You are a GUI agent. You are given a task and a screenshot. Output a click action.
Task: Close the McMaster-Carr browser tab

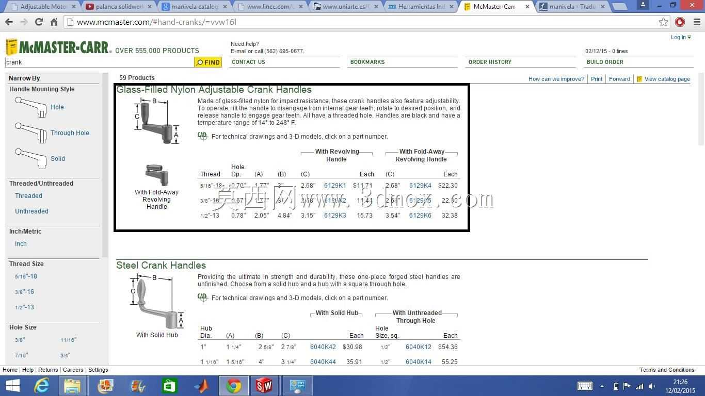(x=527, y=7)
